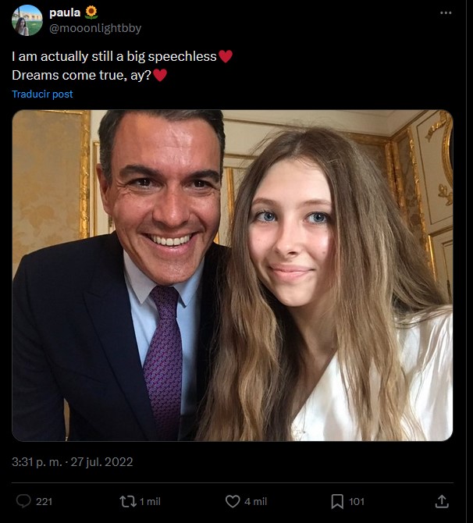Like the post with heart icon
The image size is (473, 523).
232,501
